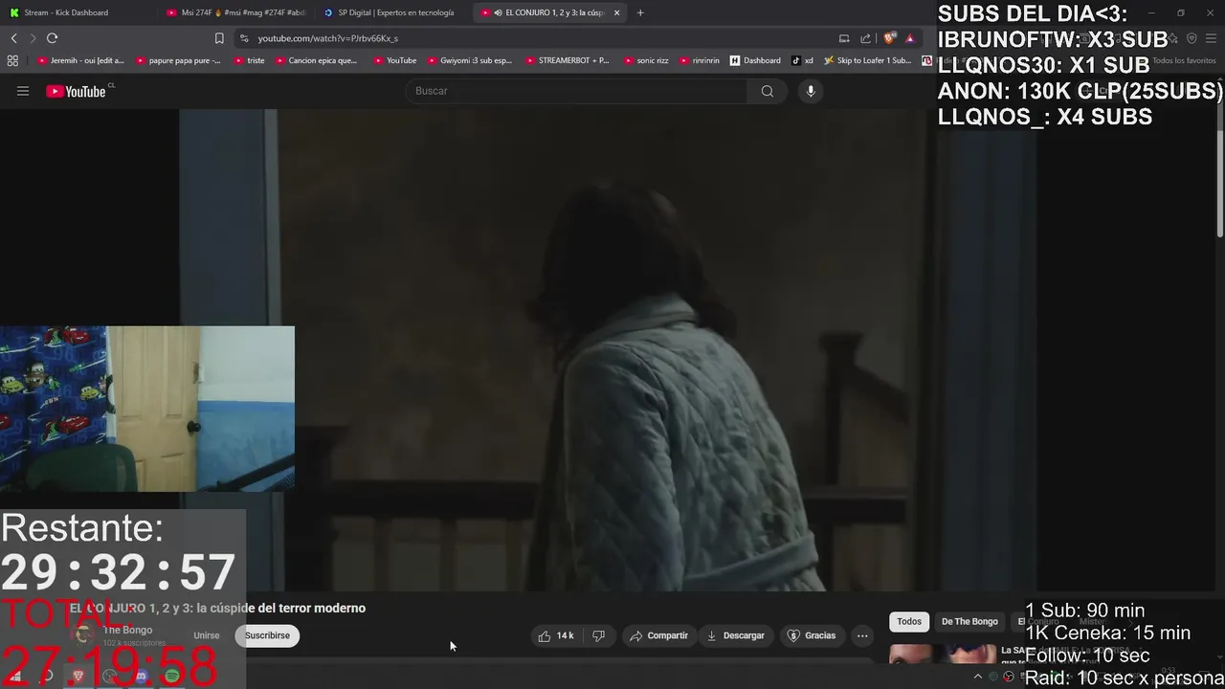The height and width of the screenshot is (689, 1225).
Task: Open new browser tab plus button
Action: [640, 12]
